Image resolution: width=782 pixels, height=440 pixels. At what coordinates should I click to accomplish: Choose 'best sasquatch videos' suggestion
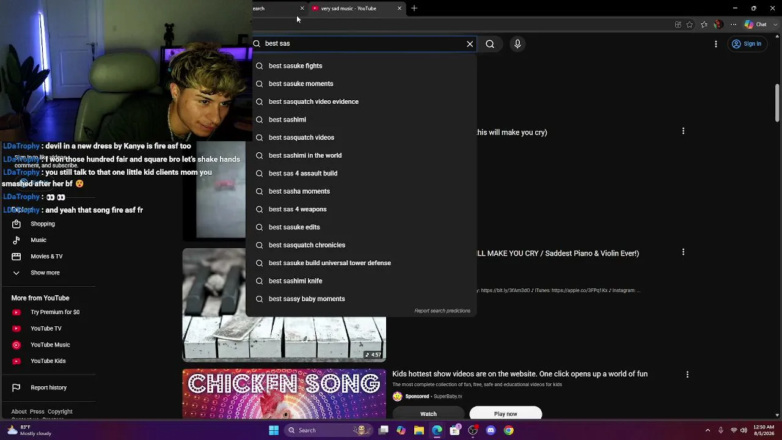[x=361, y=137]
